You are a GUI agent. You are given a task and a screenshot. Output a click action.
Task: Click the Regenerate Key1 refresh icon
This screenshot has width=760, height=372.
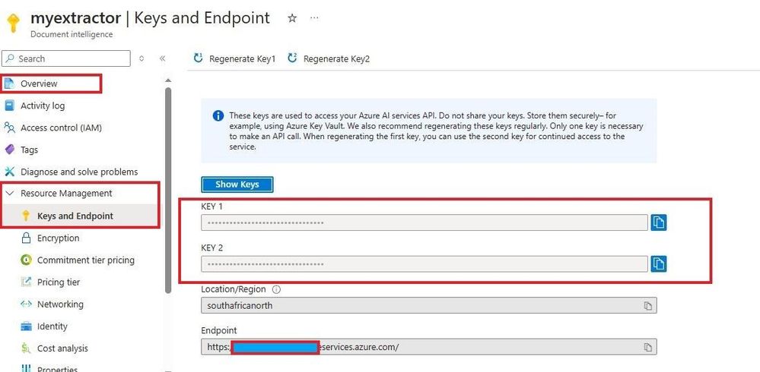(198, 58)
